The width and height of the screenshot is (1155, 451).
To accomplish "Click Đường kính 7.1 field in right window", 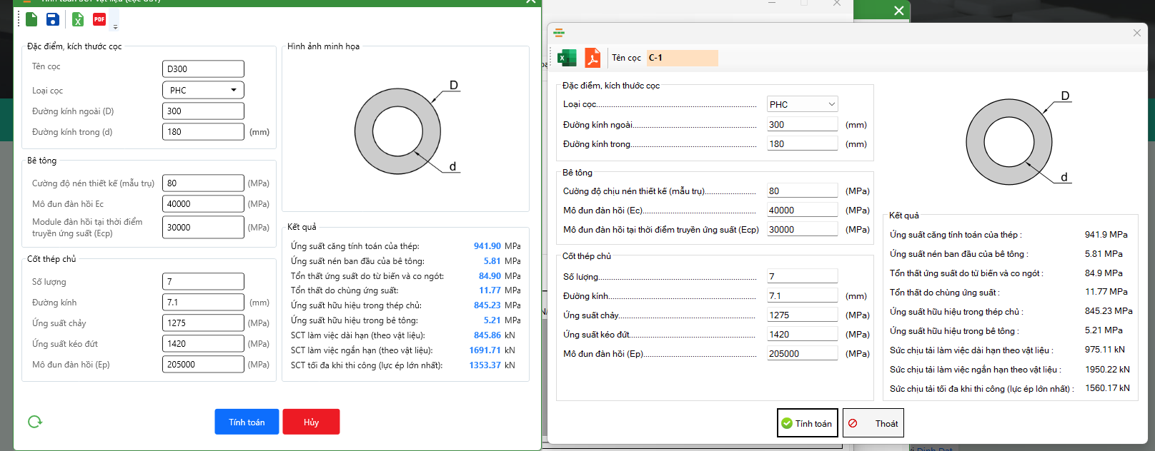I will coord(802,295).
